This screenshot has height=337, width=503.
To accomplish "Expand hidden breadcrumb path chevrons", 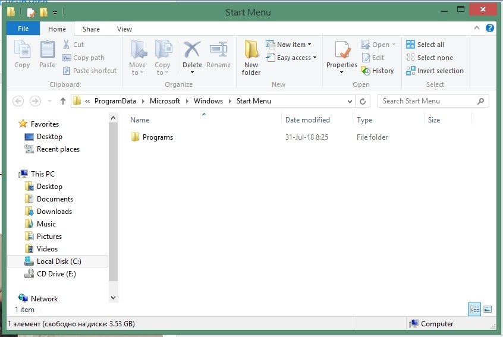I will click(87, 101).
